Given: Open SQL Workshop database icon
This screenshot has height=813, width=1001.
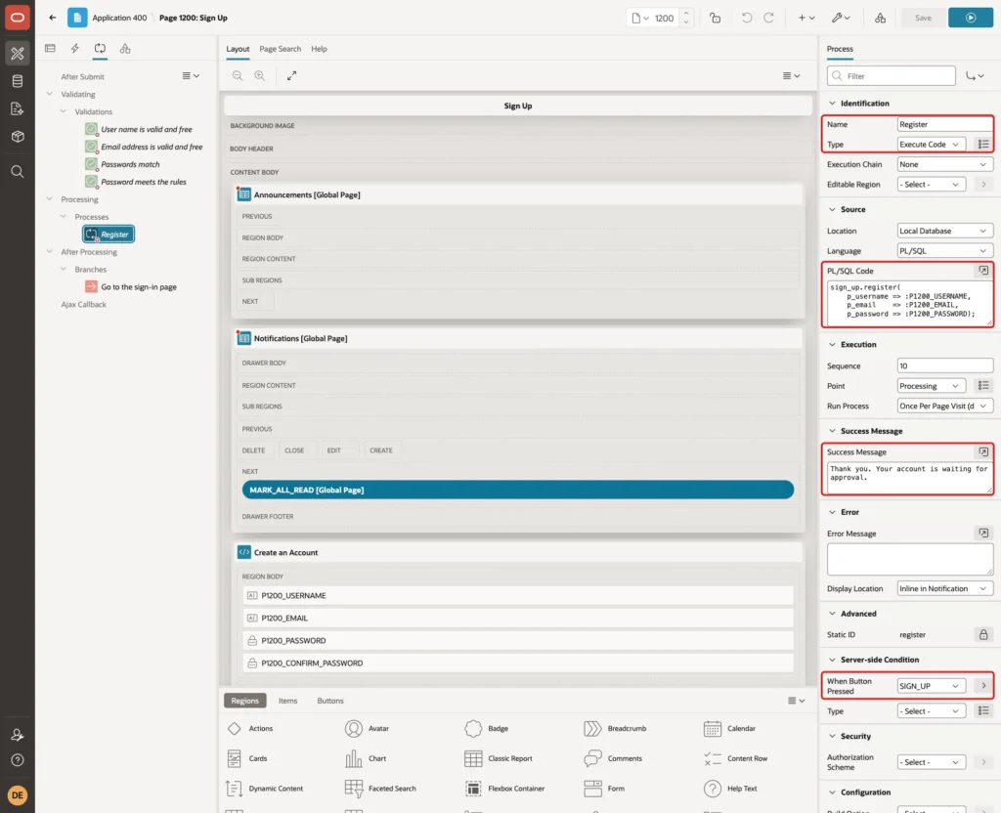Looking at the screenshot, I should tap(18, 81).
